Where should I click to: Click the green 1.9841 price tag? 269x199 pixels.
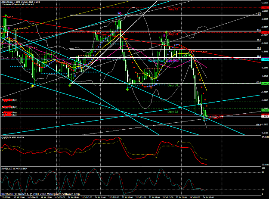pos(265,110)
